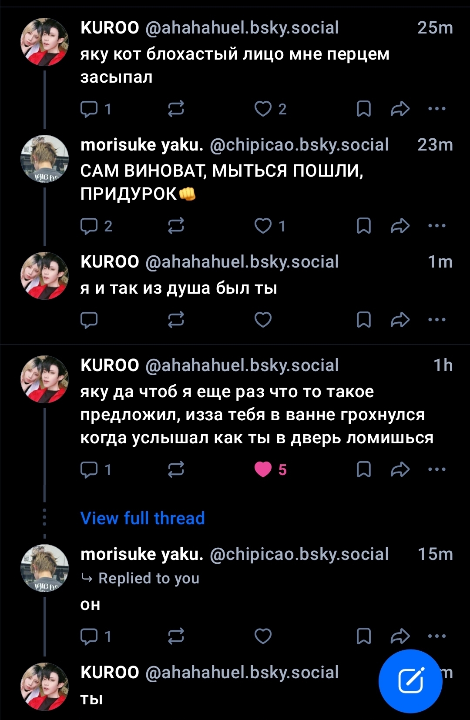This screenshot has width=470, height=720.
Task: Reply to morisuke yaku's 'он' post
Action: [89, 636]
